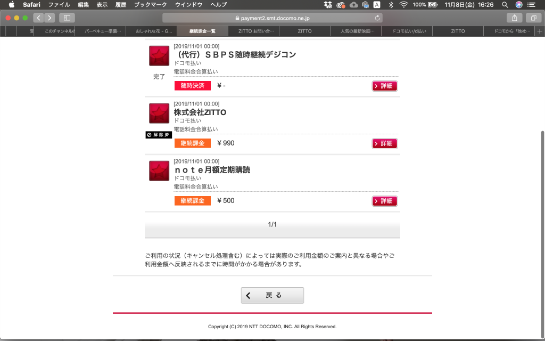Viewport: 545px width, 341px height.
Task: Click the NTT DOCOMO copyright text
Action: 272,327
